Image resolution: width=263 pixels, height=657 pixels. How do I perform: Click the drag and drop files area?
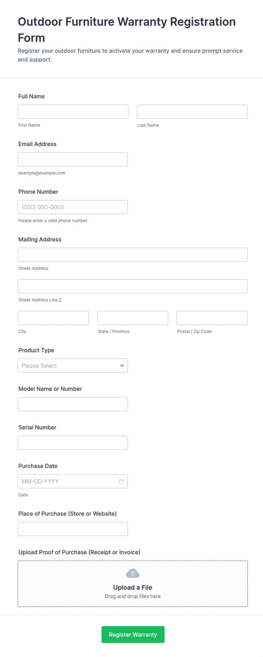pos(133,584)
